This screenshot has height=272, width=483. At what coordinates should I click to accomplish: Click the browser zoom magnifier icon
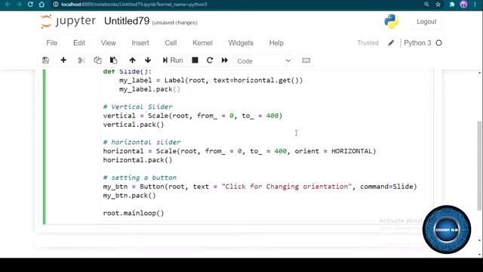click(x=426, y=5)
